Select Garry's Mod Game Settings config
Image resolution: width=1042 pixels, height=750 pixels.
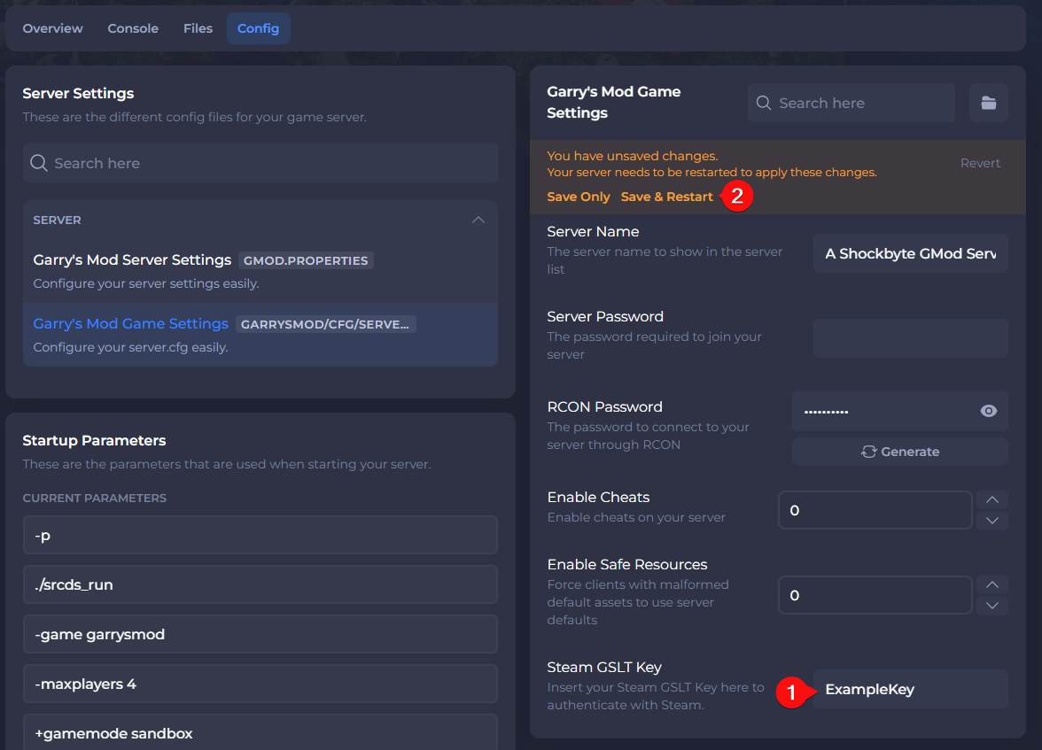130,324
